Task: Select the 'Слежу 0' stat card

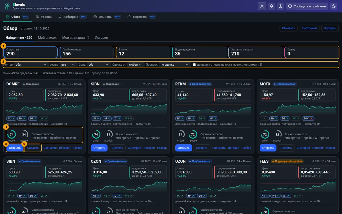Action: click(x=312, y=52)
